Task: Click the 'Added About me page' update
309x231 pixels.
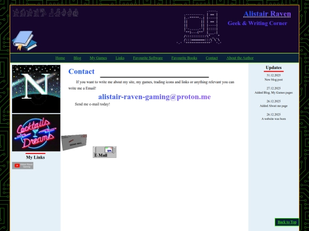Action: (274, 106)
